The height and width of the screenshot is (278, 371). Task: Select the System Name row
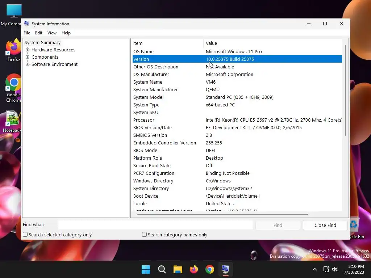(237, 82)
